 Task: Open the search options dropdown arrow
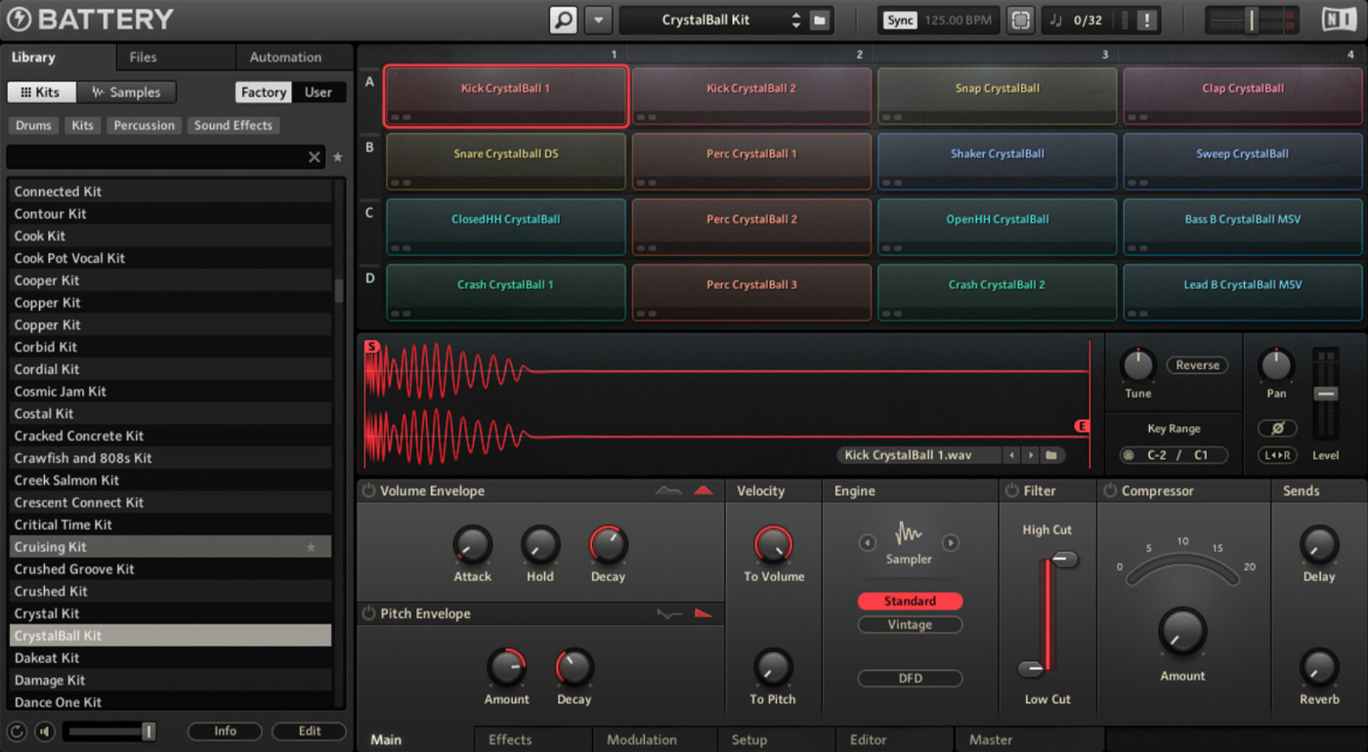pos(598,19)
